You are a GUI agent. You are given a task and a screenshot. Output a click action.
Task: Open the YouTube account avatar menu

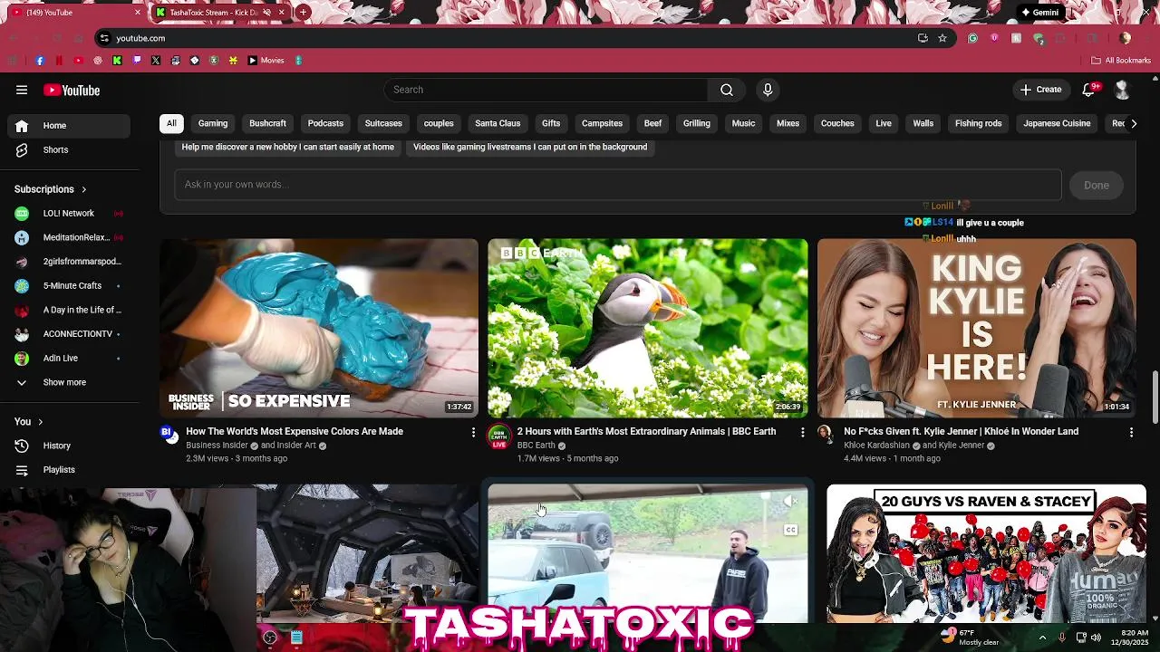tap(1123, 90)
